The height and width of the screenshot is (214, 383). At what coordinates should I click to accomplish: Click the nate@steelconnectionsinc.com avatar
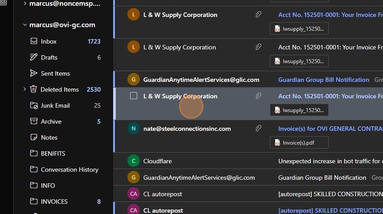[133, 128]
